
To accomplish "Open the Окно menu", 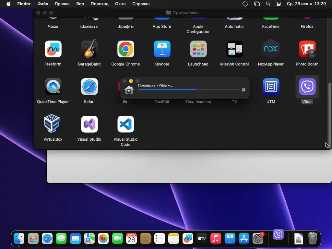I will (x=120, y=4).
